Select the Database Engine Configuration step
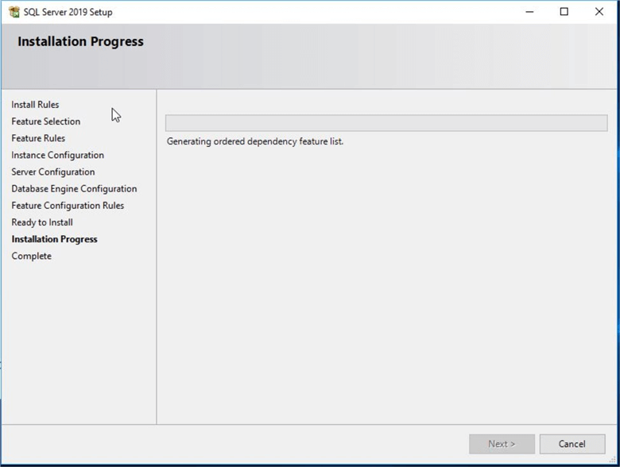The height and width of the screenshot is (467, 620). [x=75, y=189]
